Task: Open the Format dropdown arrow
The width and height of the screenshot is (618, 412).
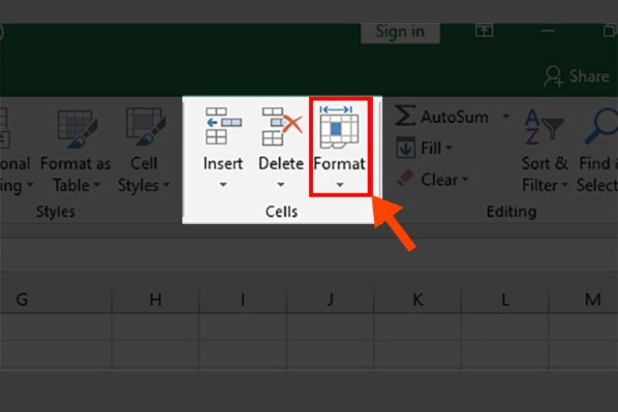Action: click(x=340, y=185)
